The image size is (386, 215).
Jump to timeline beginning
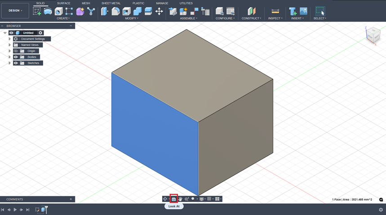(x=2, y=210)
